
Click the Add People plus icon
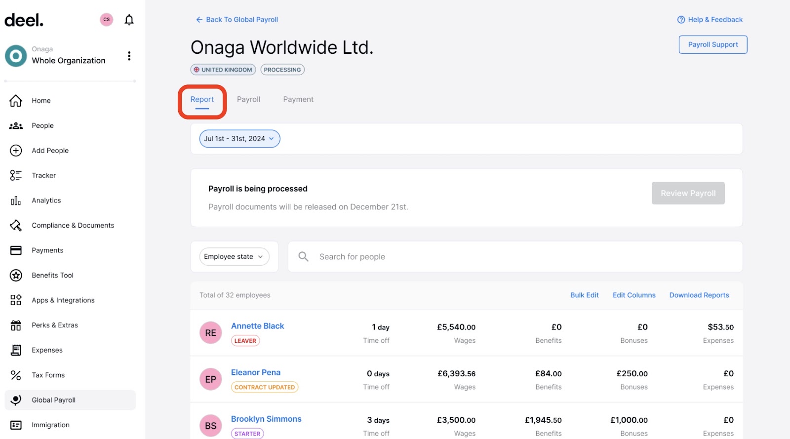[x=16, y=151]
